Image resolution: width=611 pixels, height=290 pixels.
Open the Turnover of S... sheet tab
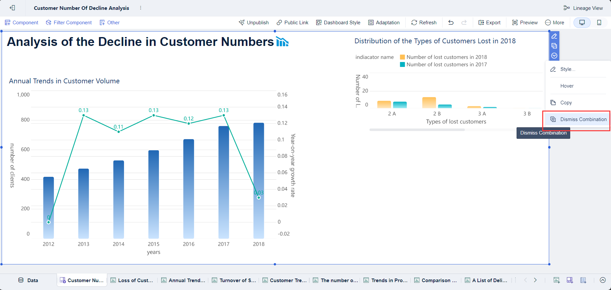click(x=234, y=280)
